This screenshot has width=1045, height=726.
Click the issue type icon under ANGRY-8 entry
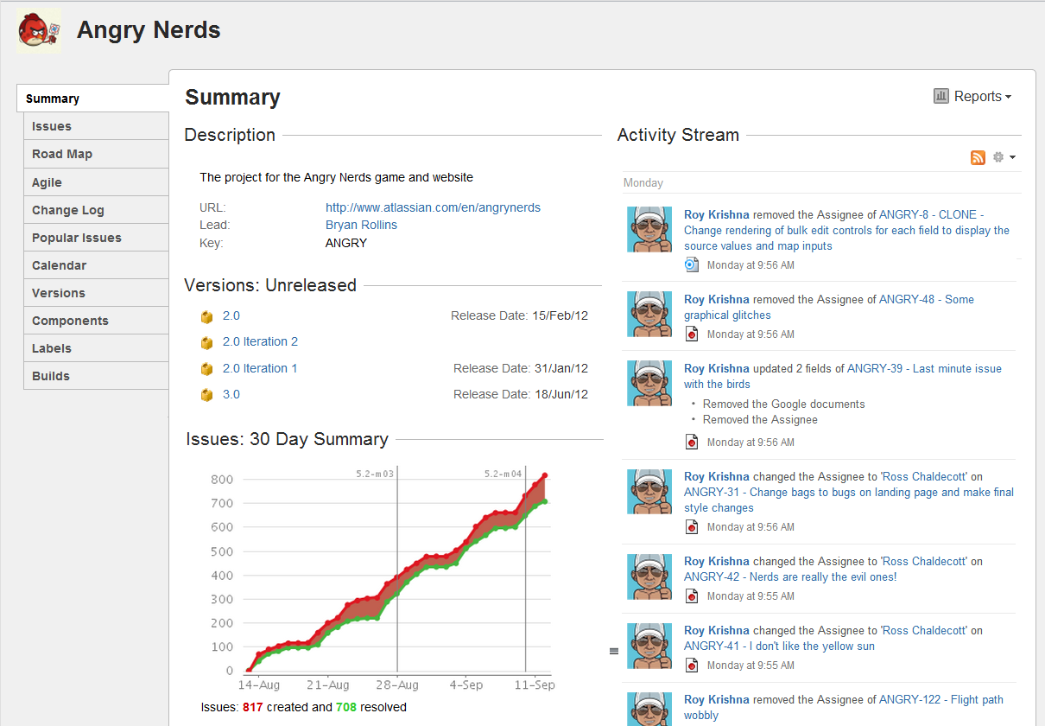coord(691,265)
